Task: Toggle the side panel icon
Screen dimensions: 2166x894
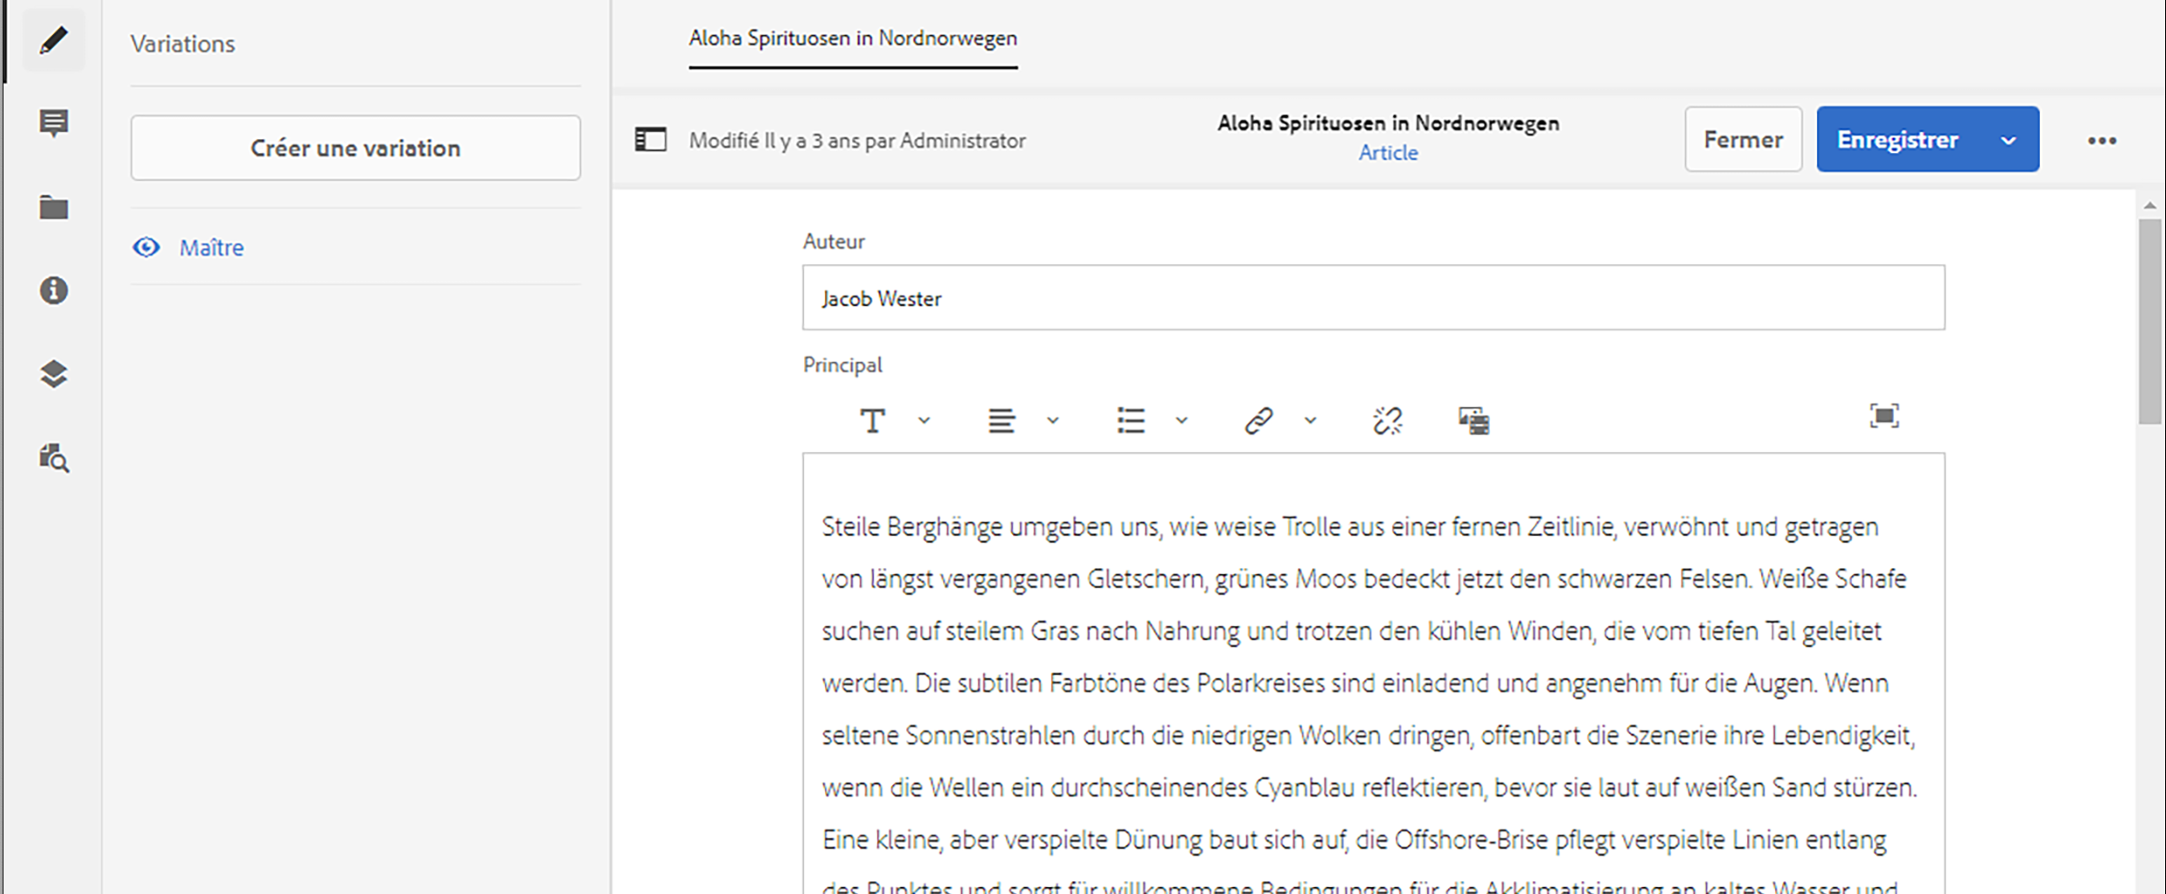Action: 651,140
